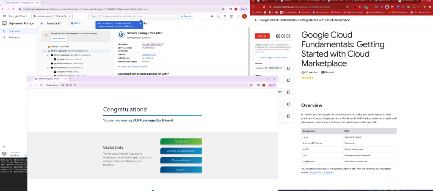Open the Site address link
This screenshot has height=191, width=433.
(153, 44)
